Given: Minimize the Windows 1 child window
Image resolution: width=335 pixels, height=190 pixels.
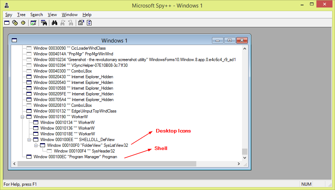Looking at the screenshot, I should pyautogui.click(x=218, y=40).
